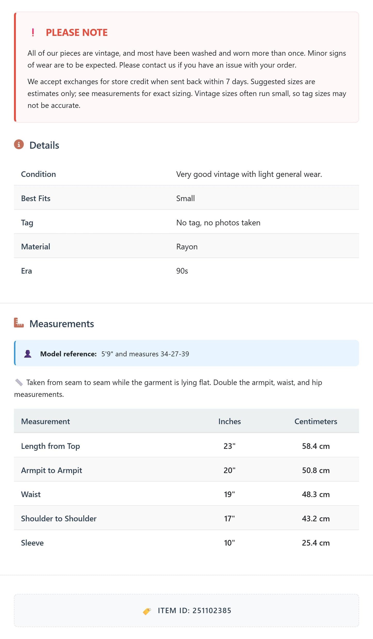Click the Model reference label text
Screen dimensions: 373x639
click(68, 354)
